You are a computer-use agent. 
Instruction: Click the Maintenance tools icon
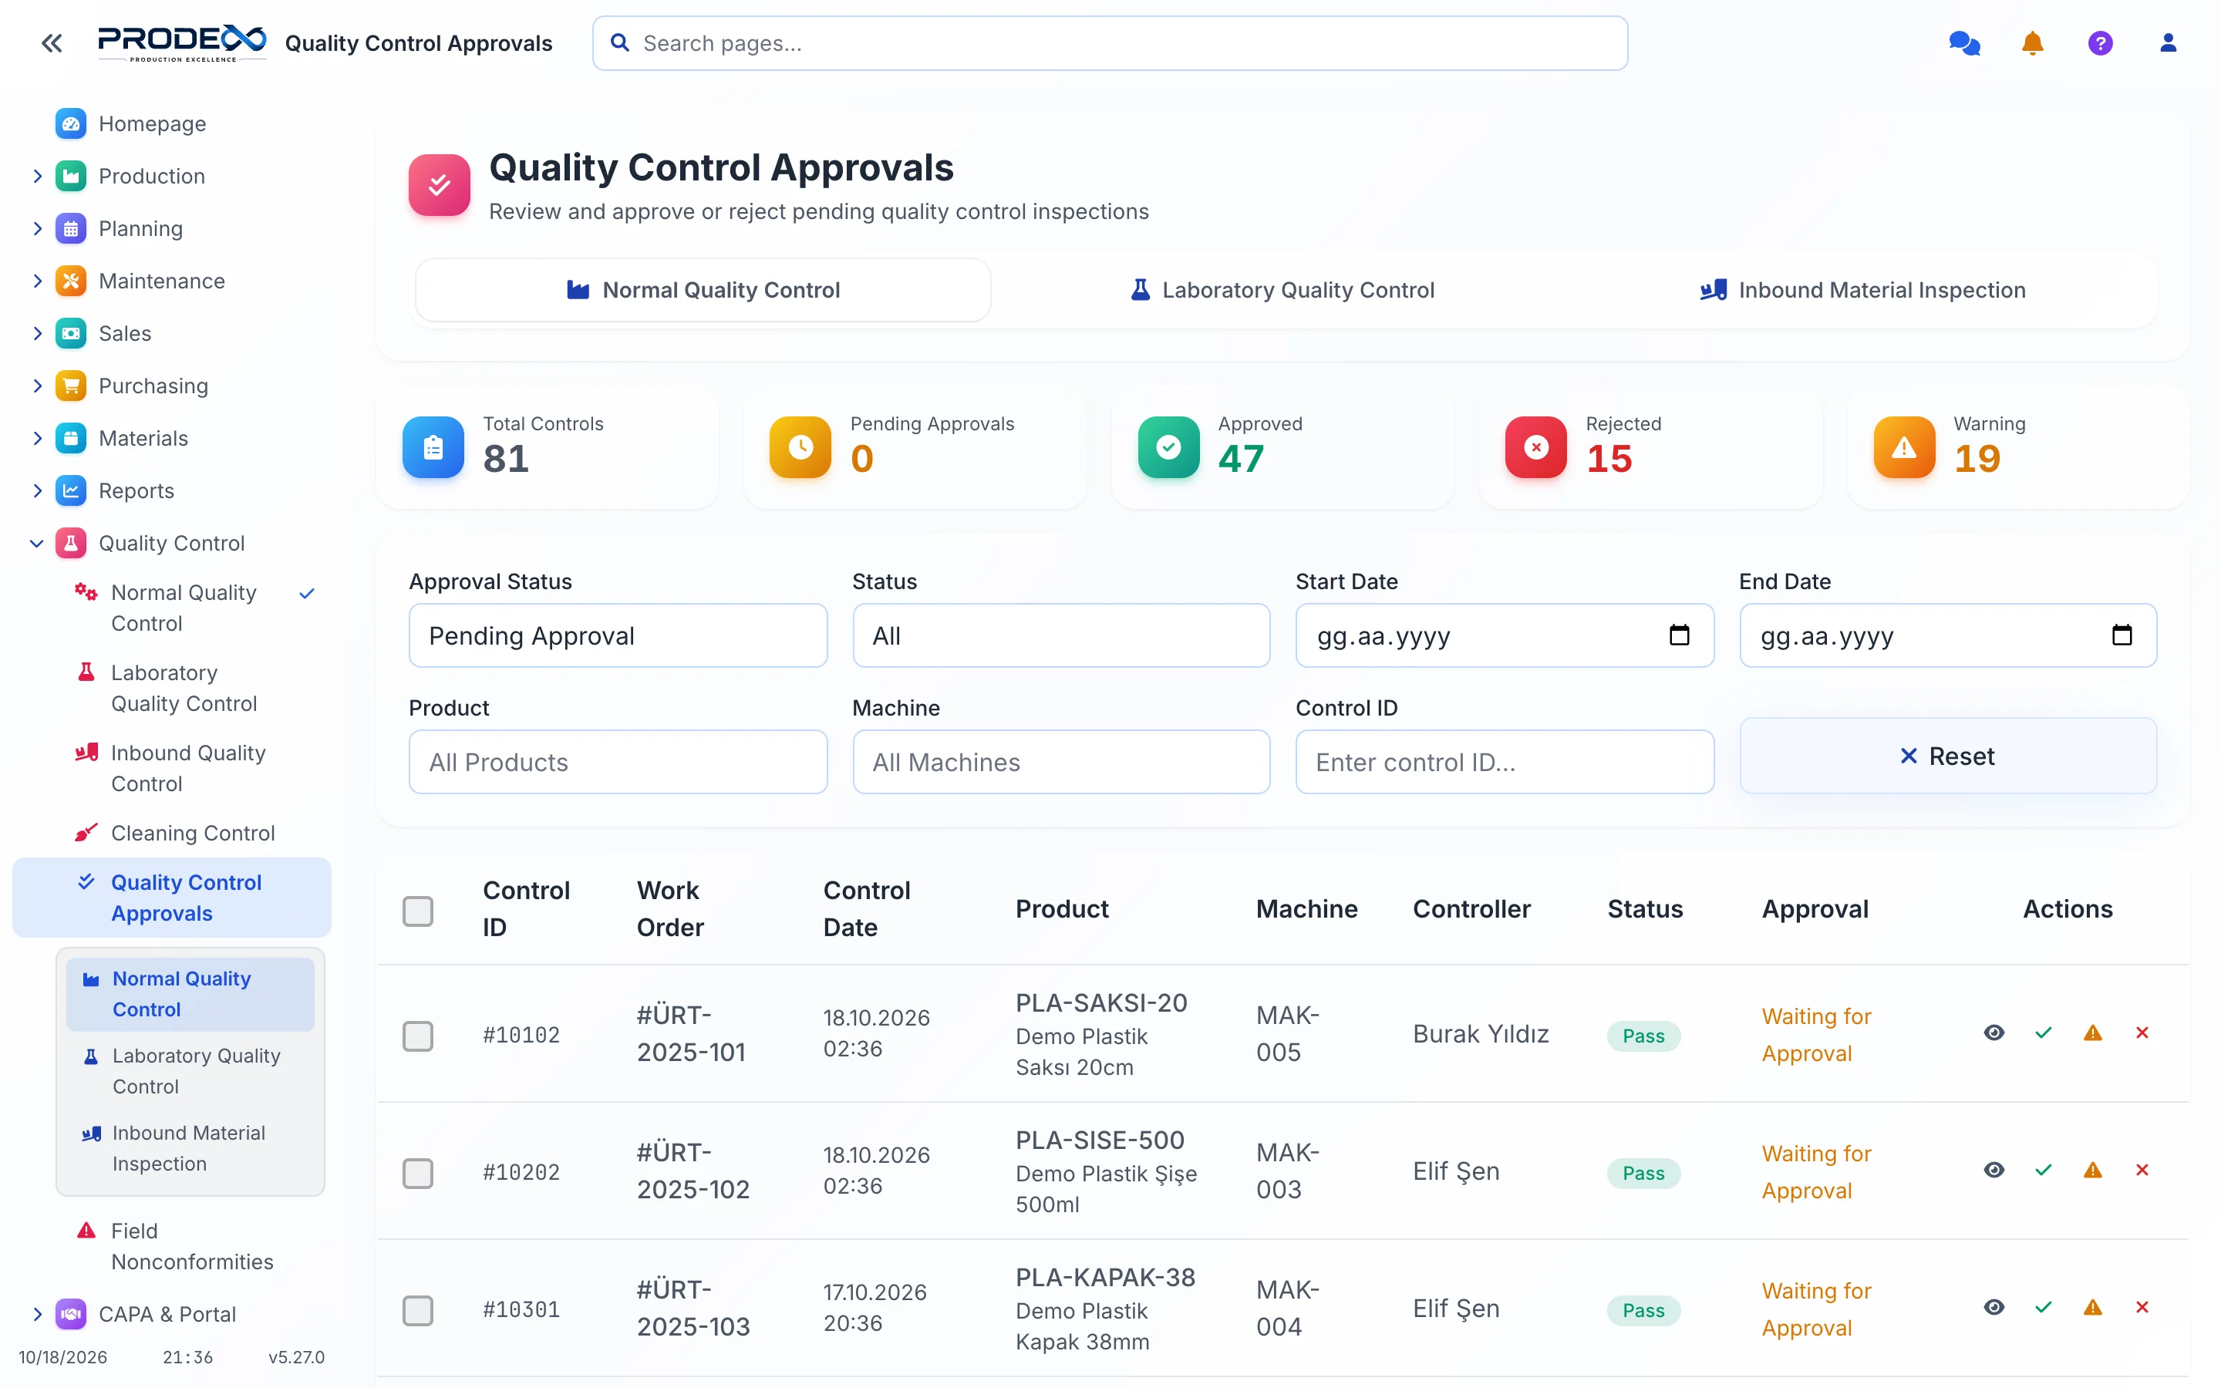(71, 281)
